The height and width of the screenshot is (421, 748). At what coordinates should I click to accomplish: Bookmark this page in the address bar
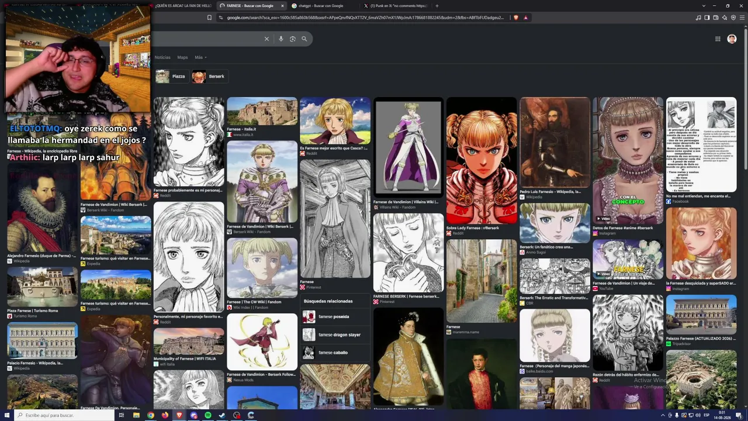[x=209, y=18]
